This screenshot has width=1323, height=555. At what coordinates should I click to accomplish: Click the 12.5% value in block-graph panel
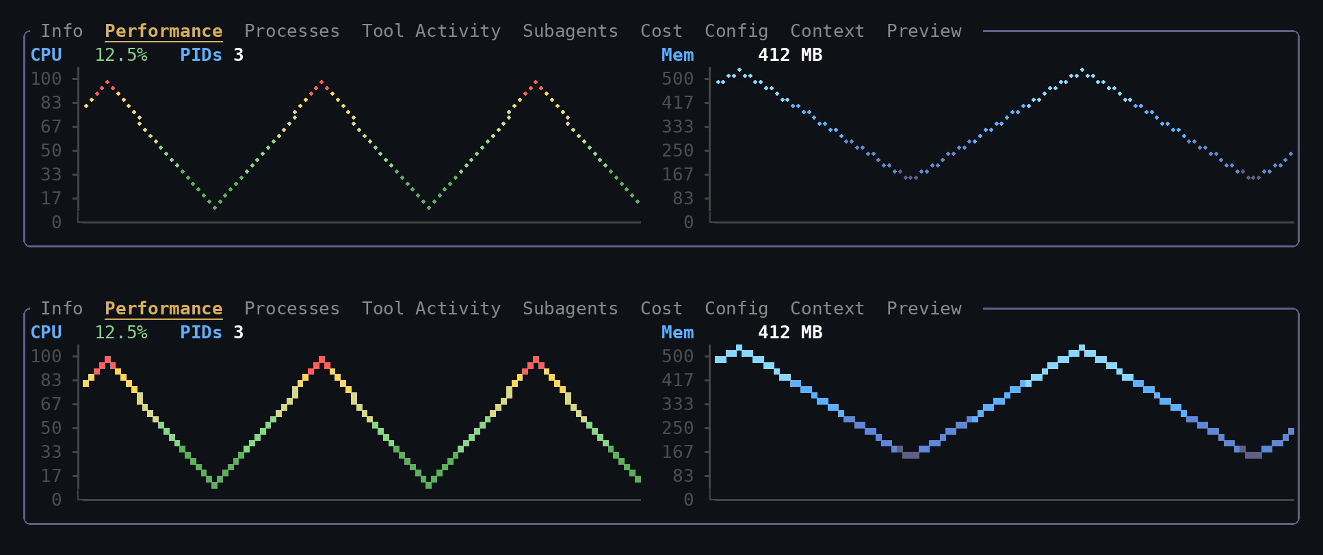pos(121,332)
